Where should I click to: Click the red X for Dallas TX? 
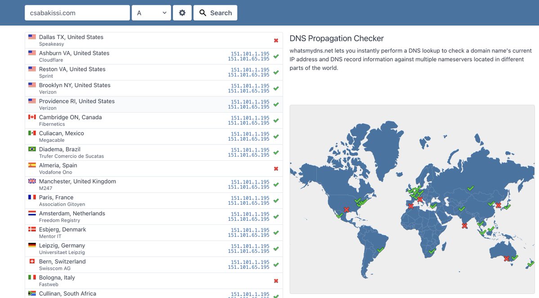click(x=276, y=40)
